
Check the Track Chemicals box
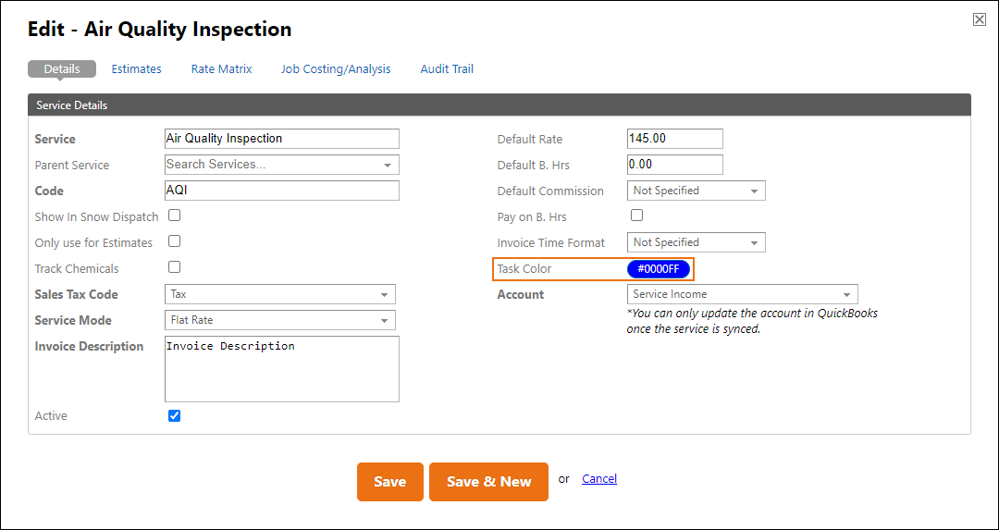174,267
